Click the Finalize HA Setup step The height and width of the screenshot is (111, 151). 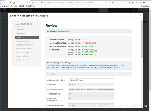point(22,60)
